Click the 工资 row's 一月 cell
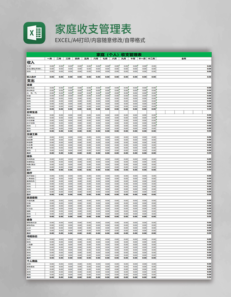Image resolution: width=231 pixels, height=297 pixels. 50,66
